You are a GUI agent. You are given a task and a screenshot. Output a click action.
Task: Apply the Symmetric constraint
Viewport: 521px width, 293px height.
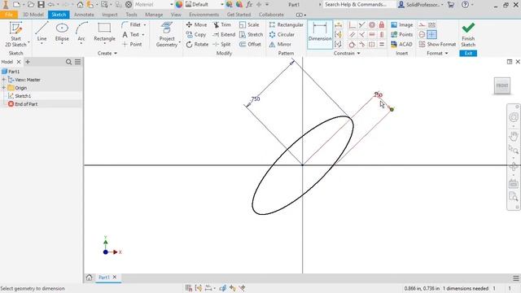(372, 44)
